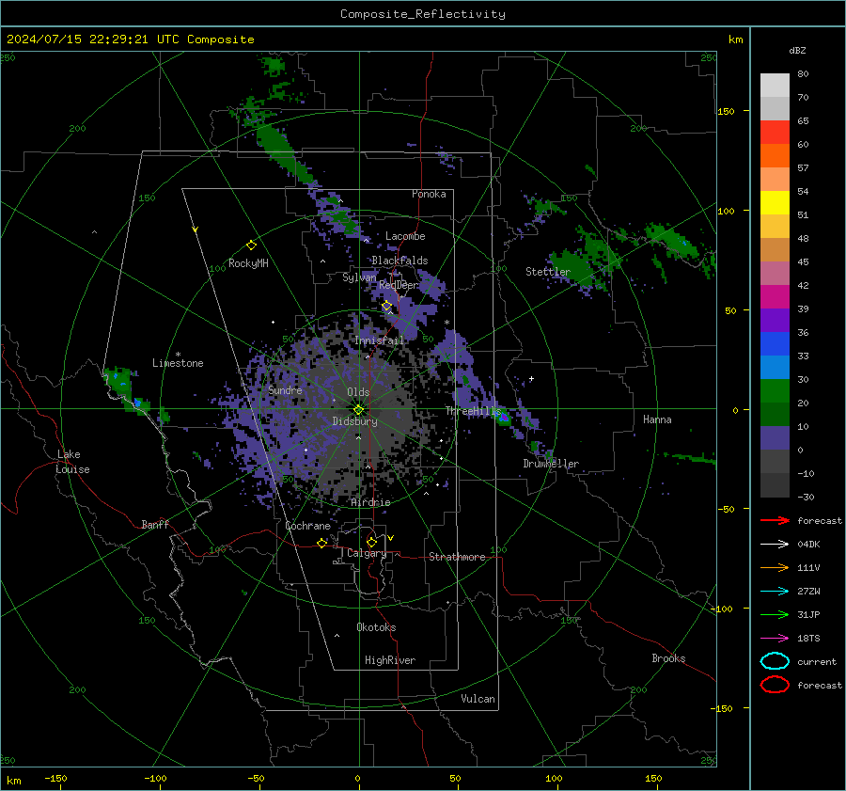Click the Composite_Reflectivity title text
The image size is (846, 791).
(x=423, y=14)
